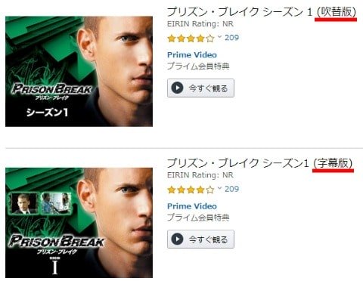Image resolution: width=363 pixels, height=281 pixels.
Task: Open the 字幕版 Prison Break Season 1 title
Action: pos(260,163)
